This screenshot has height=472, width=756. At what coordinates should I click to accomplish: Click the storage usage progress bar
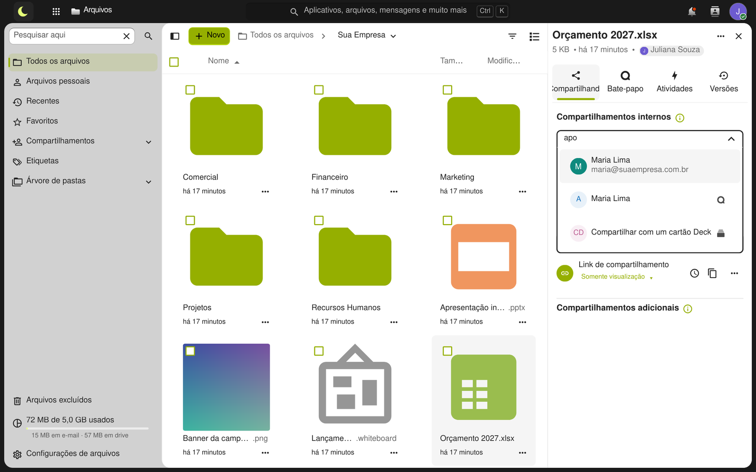pos(87,428)
